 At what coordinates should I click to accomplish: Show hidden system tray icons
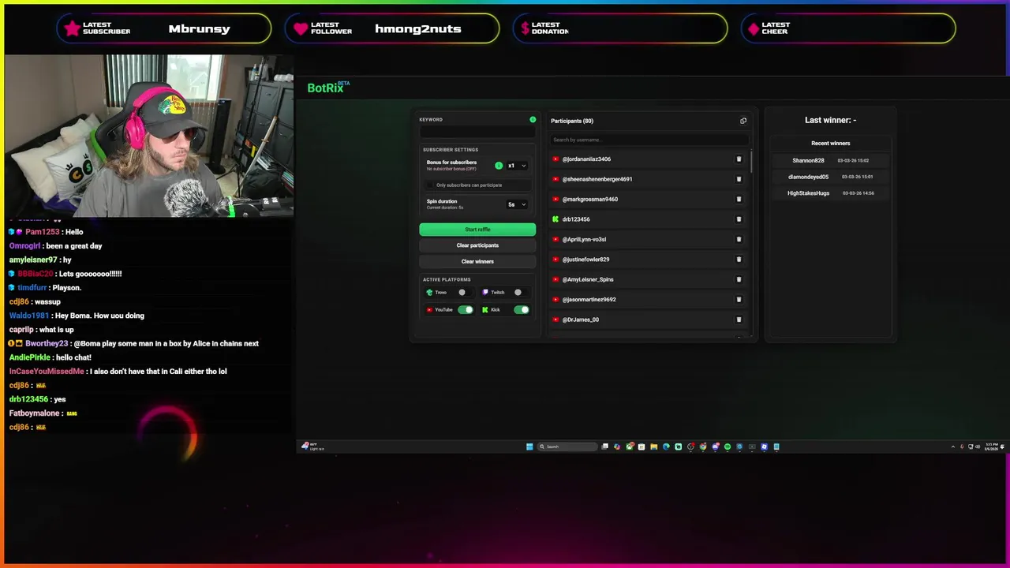pyautogui.click(x=952, y=447)
